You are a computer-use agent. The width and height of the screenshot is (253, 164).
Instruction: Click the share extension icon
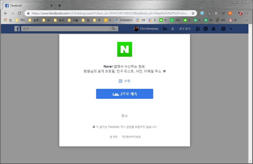point(223,13)
